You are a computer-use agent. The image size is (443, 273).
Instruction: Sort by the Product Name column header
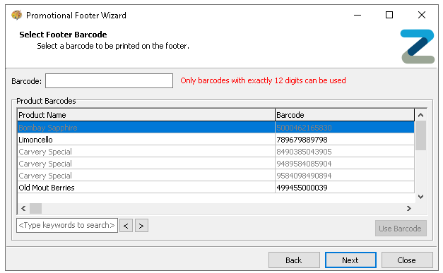click(x=146, y=115)
